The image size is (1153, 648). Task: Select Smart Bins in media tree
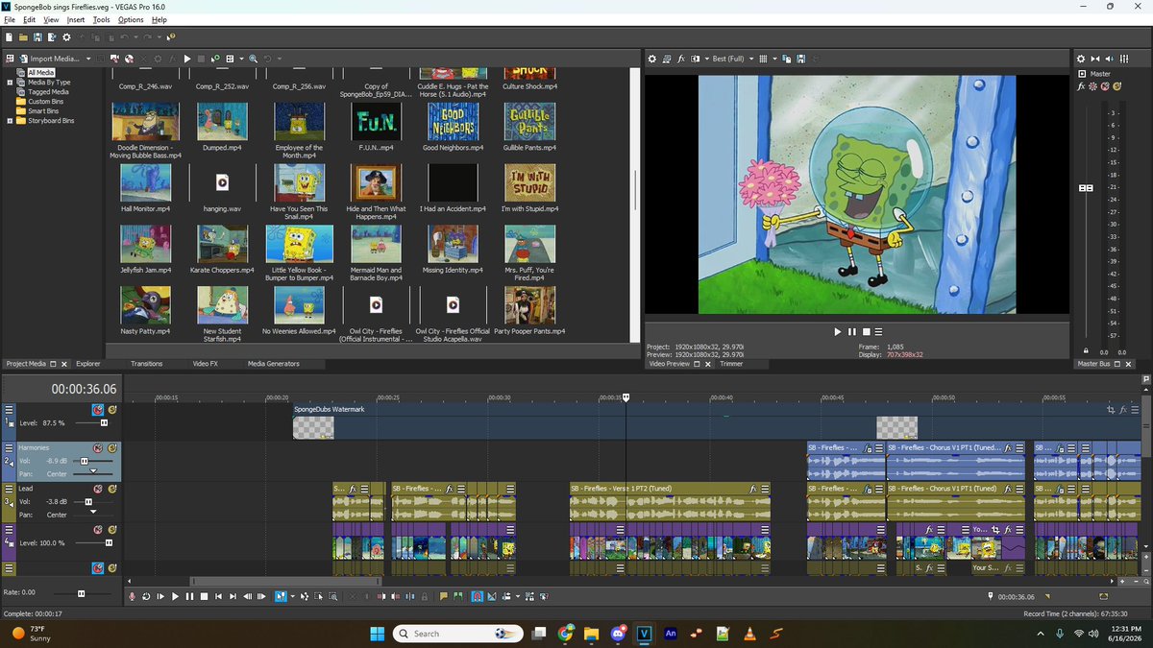point(43,111)
